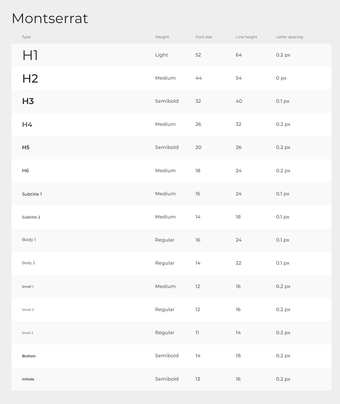Select the Initials style label
The height and width of the screenshot is (404, 340).
(28, 379)
